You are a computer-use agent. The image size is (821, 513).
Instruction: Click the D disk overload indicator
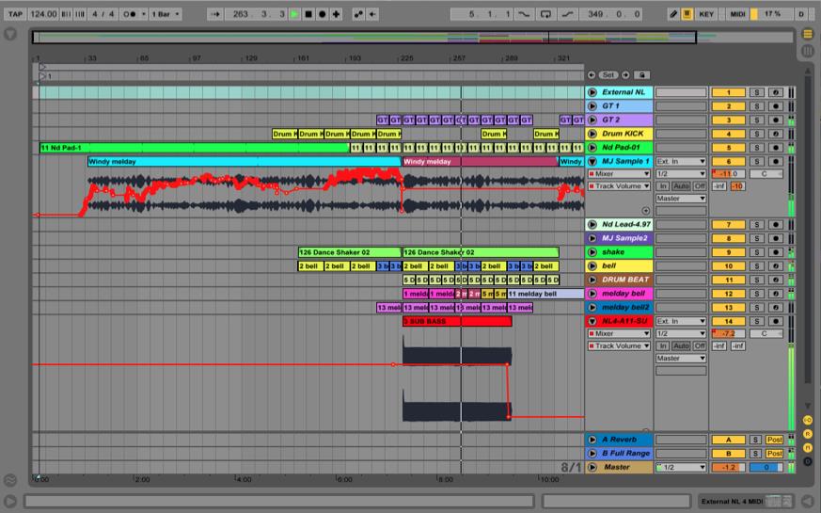tap(801, 14)
